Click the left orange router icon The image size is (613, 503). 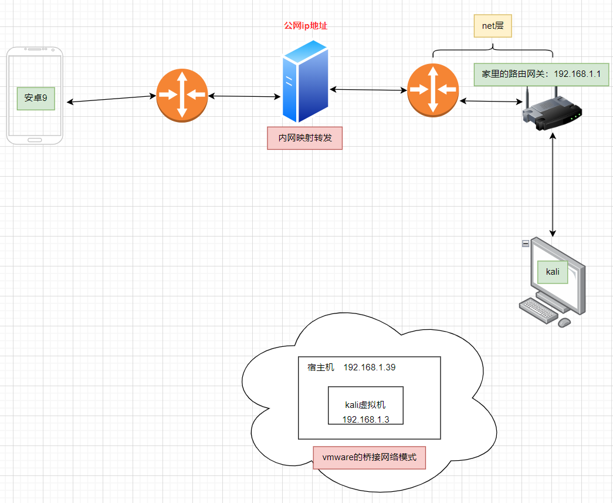pos(182,96)
